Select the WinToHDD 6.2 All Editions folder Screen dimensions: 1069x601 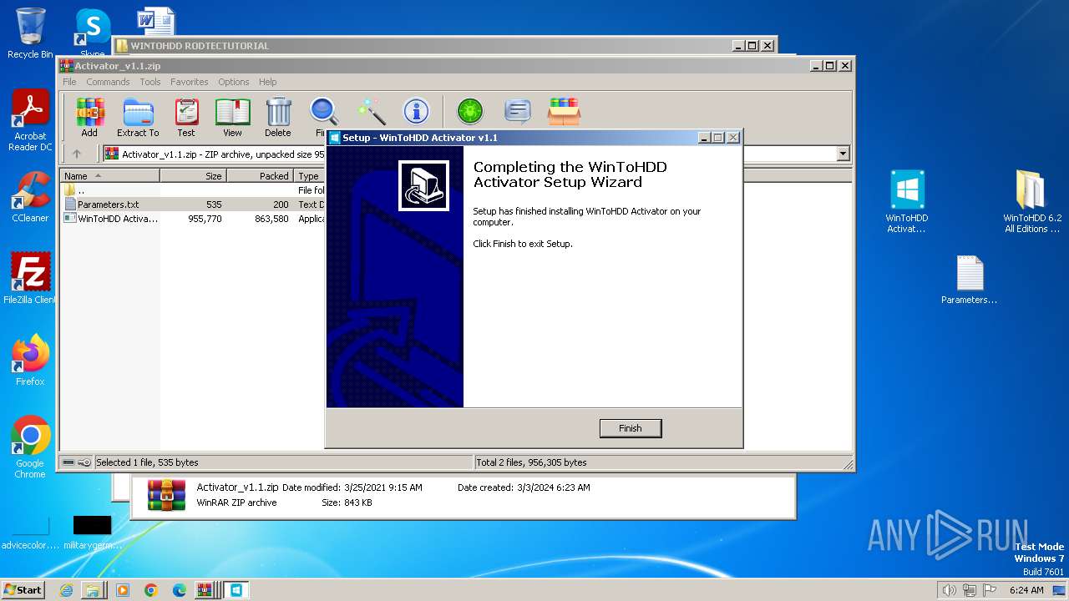1031,201
